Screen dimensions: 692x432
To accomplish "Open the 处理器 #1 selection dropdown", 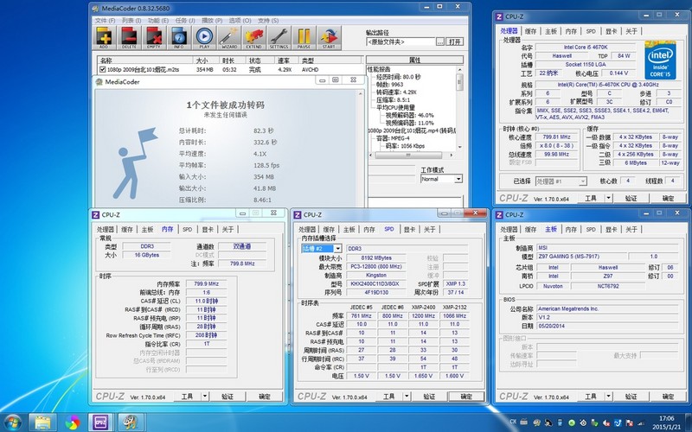I will click(582, 181).
